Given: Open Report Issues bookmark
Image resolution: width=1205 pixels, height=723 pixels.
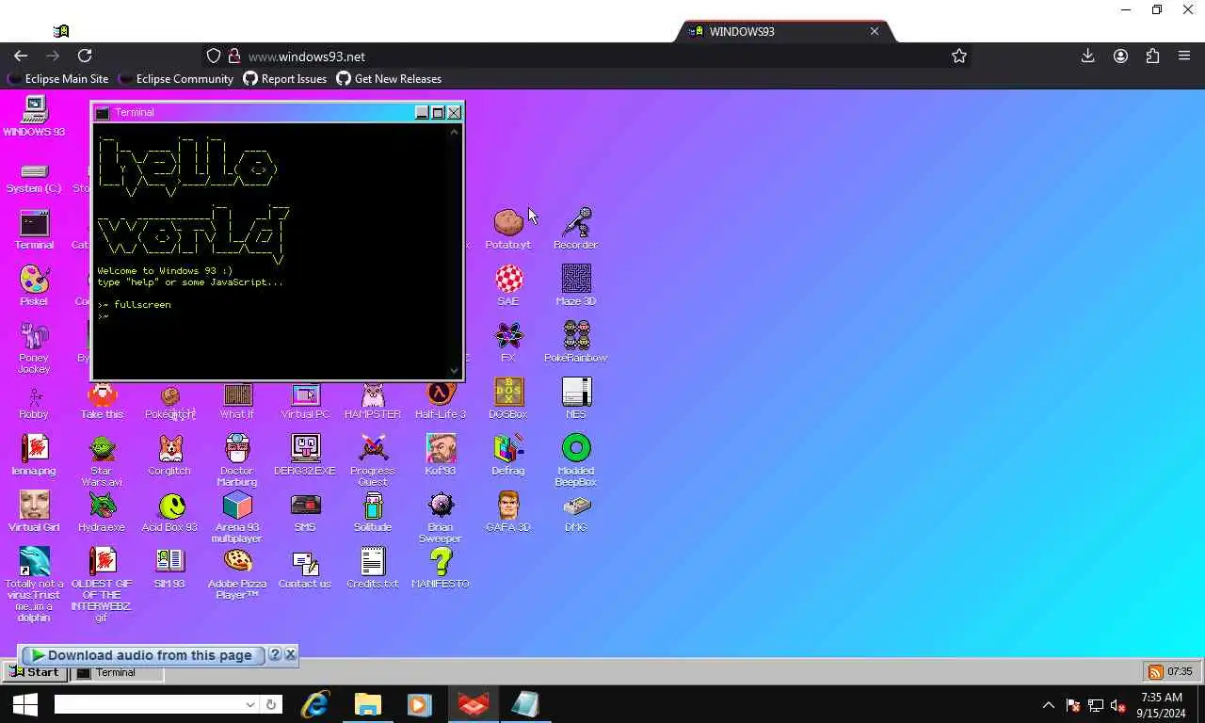Looking at the screenshot, I should point(284,79).
